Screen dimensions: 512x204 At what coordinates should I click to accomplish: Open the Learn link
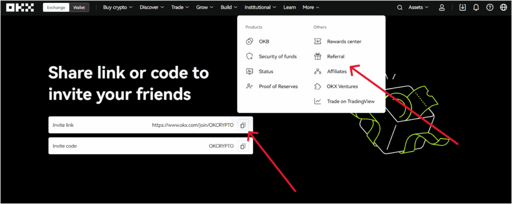click(x=289, y=7)
